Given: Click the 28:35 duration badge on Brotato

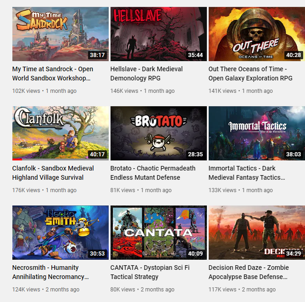Looking at the screenshot, I should (x=195, y=154).
